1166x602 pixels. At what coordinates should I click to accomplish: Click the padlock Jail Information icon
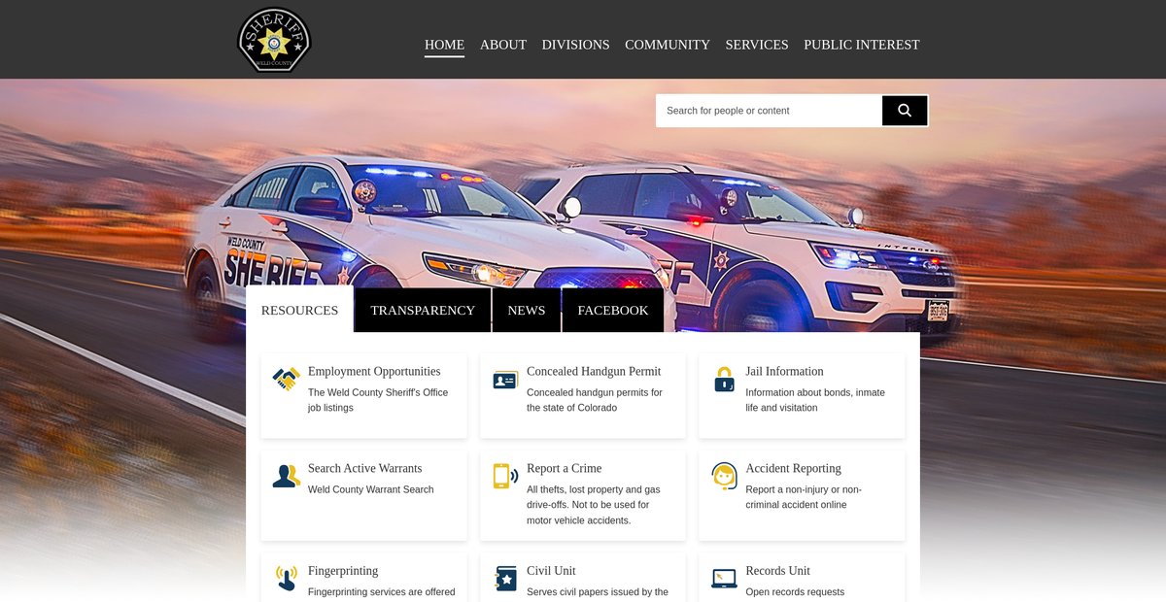pos(724,380)
